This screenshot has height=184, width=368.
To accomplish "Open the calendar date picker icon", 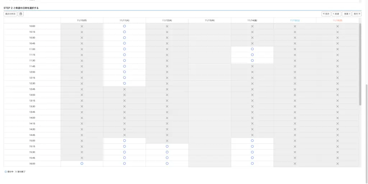I will click(20, 14).
